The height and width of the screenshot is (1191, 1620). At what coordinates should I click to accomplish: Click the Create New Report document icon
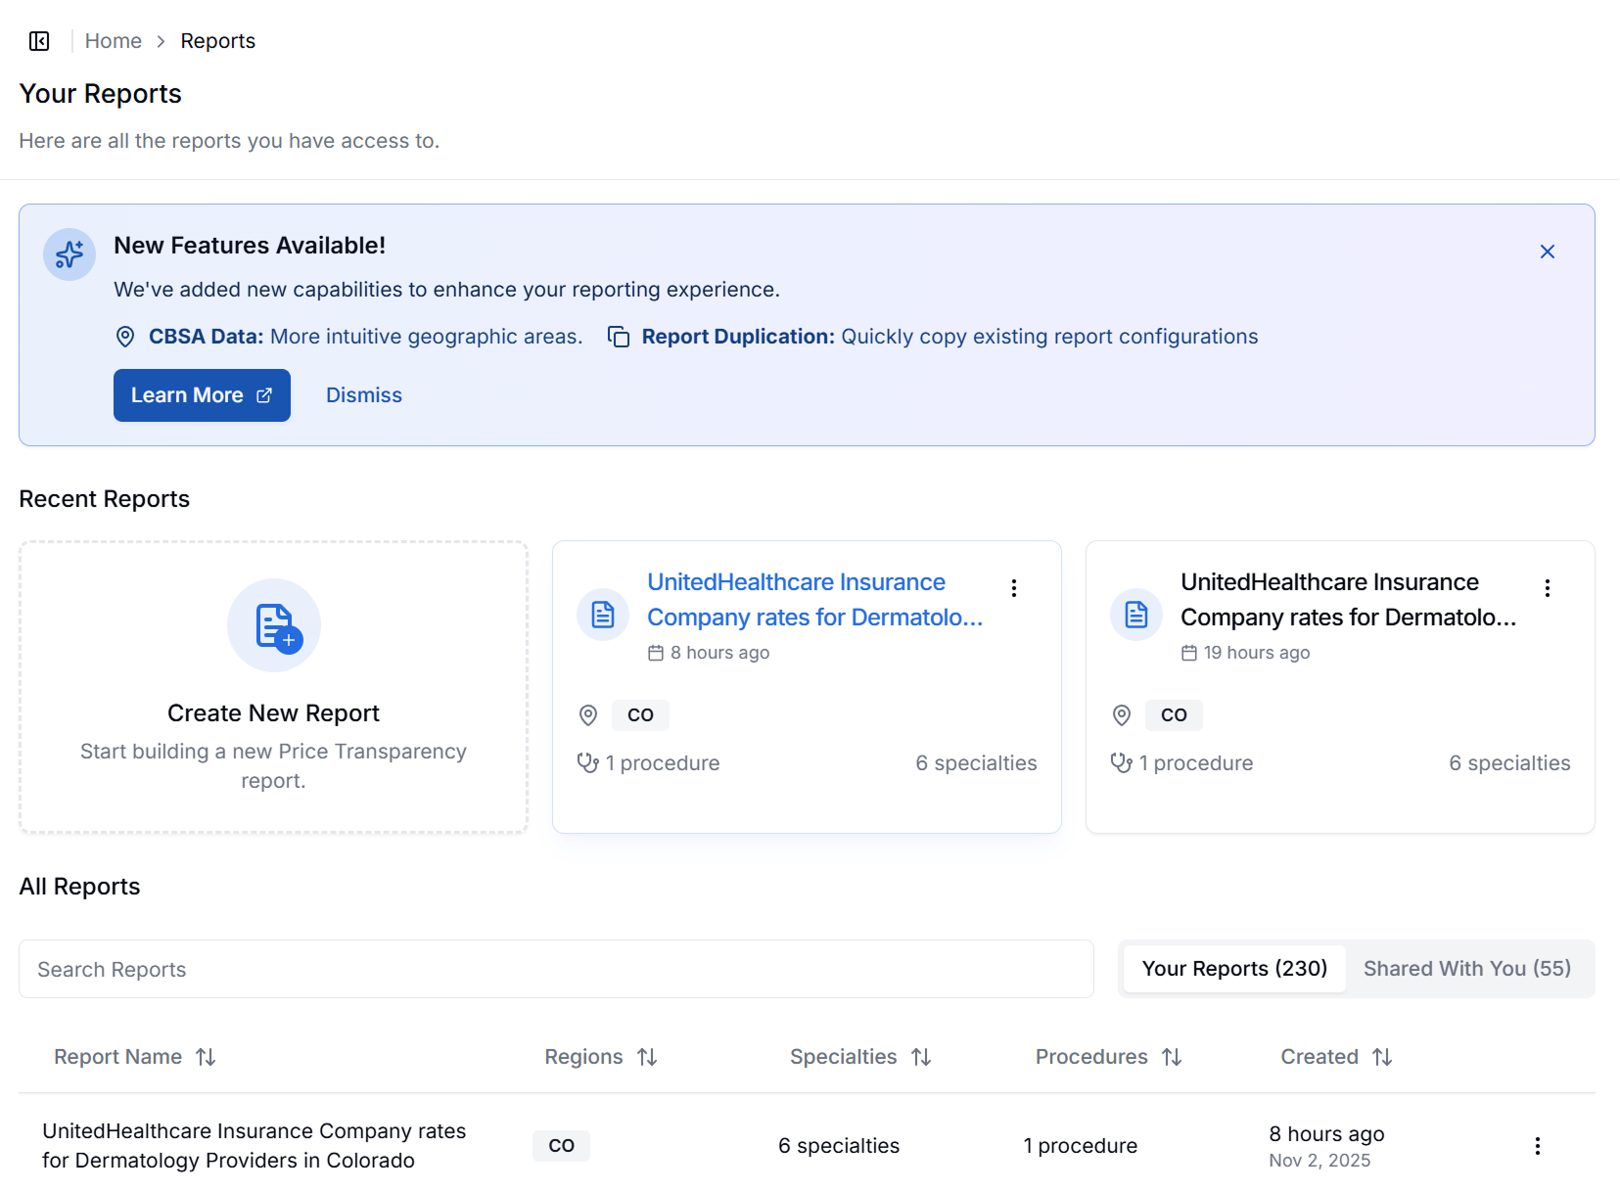coord(274,625)
